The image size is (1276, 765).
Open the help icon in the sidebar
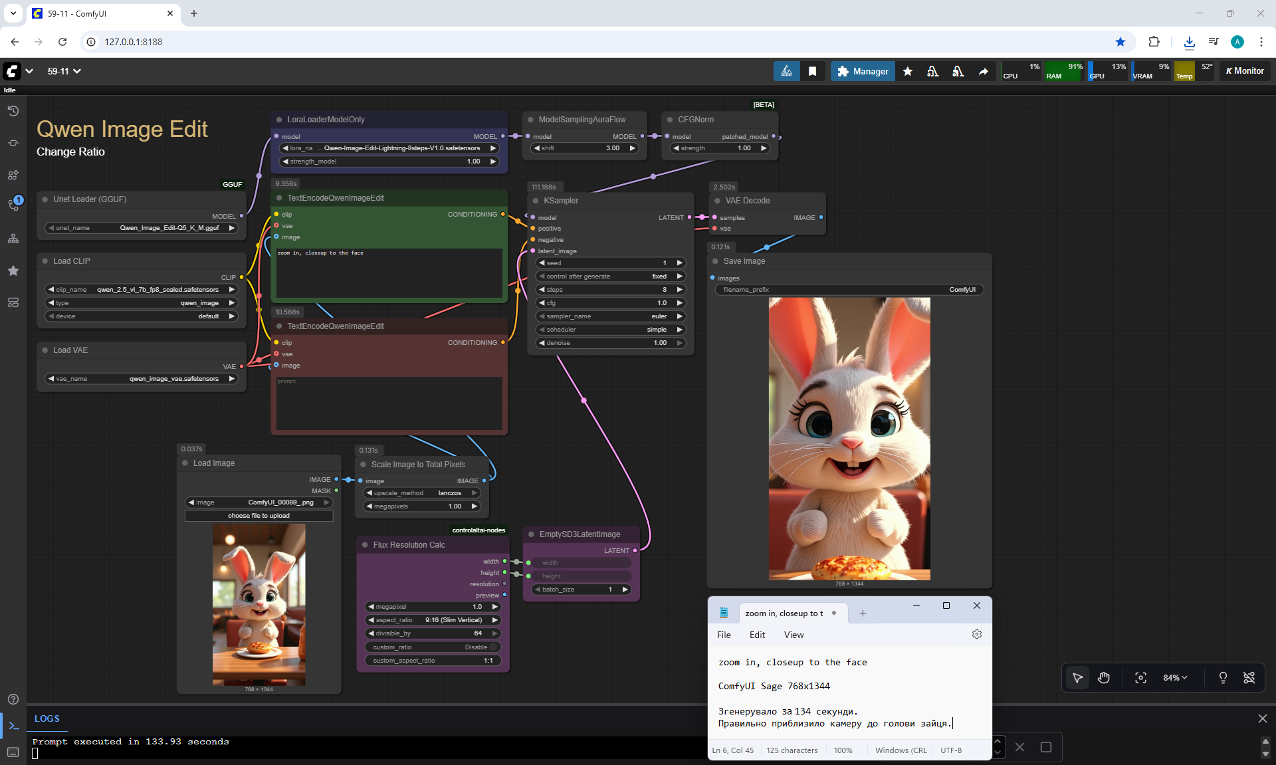click(x=13, y=699)
